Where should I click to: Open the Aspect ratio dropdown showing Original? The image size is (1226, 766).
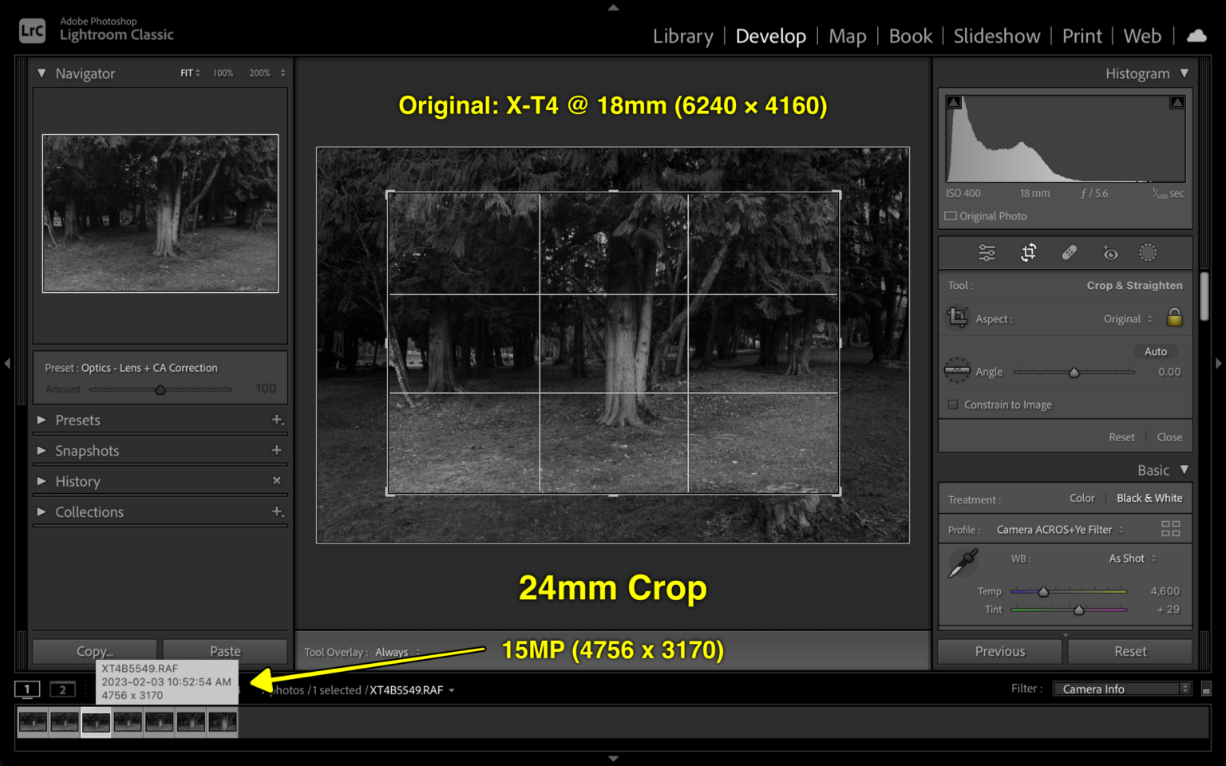pyautogui.click(x=1125, y=318)
